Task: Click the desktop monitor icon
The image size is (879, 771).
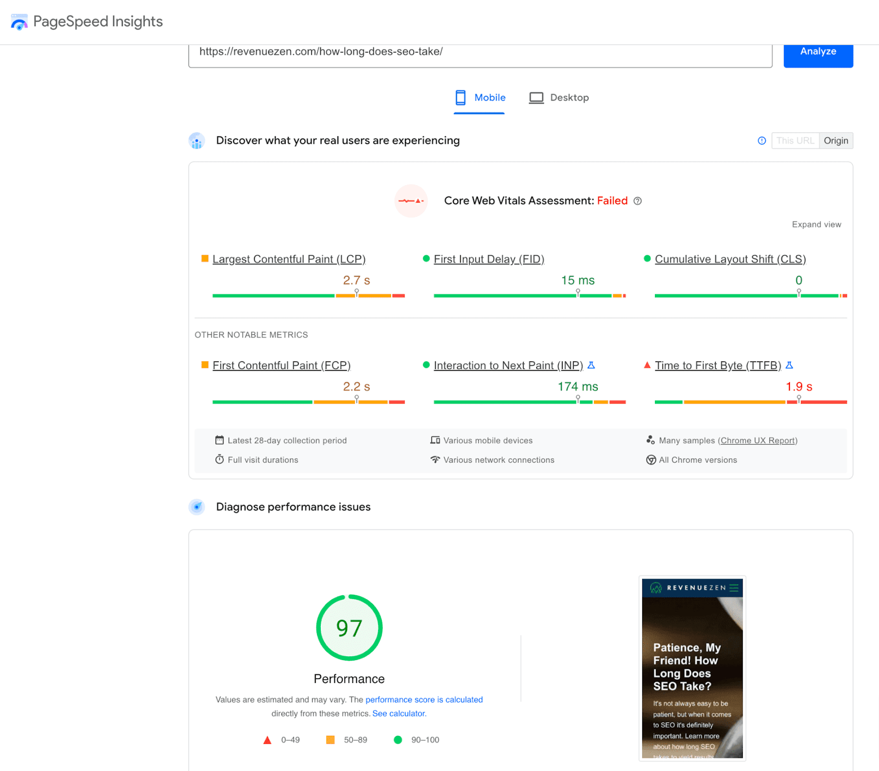Action: 536,98
